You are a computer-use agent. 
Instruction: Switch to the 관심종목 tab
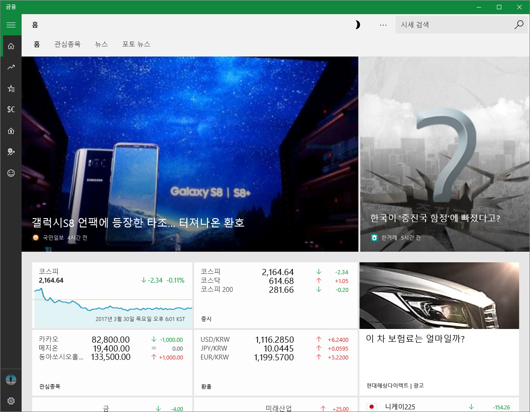coord(67,44)
